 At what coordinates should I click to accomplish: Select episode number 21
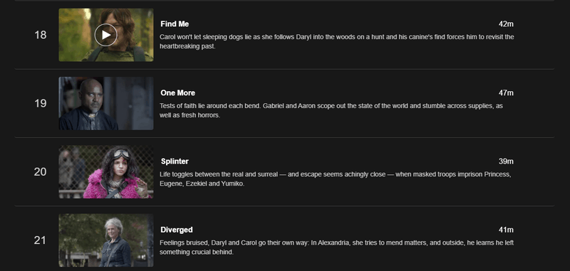pos(41,240)
